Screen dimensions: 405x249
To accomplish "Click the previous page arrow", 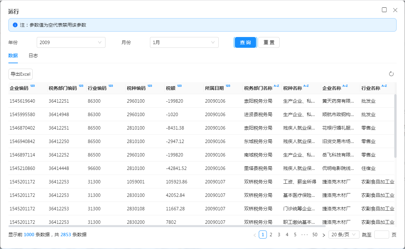I will click(x=254, y=235).
